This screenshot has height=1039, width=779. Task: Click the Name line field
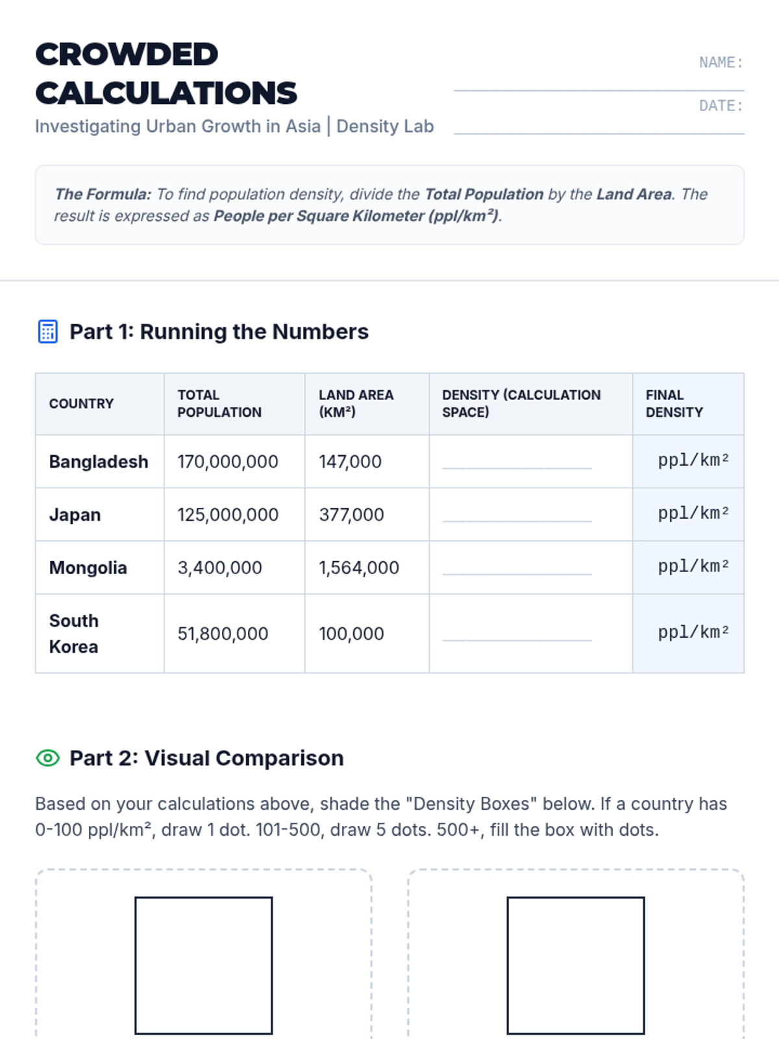click(599, 81)
